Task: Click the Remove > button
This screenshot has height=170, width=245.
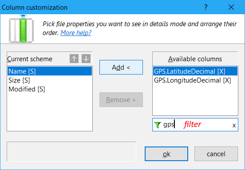Action: click(121, 100)
